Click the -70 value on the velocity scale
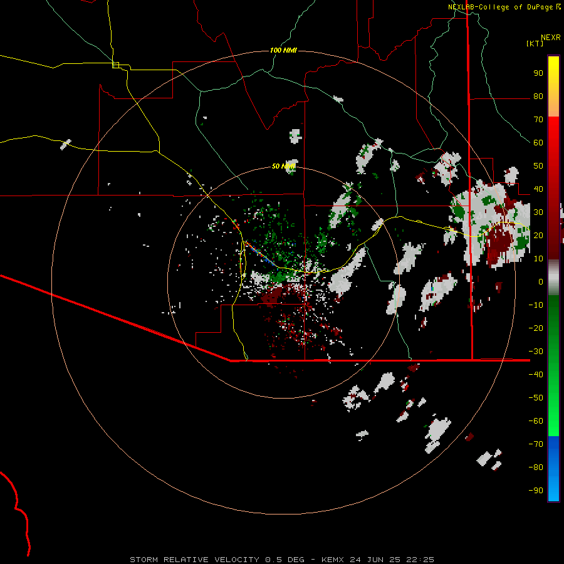 coord(536,444)
